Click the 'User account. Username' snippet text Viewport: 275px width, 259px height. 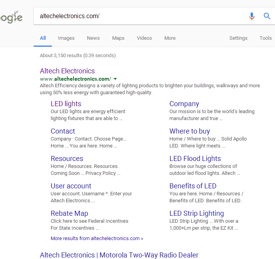(x=91, y=197)
